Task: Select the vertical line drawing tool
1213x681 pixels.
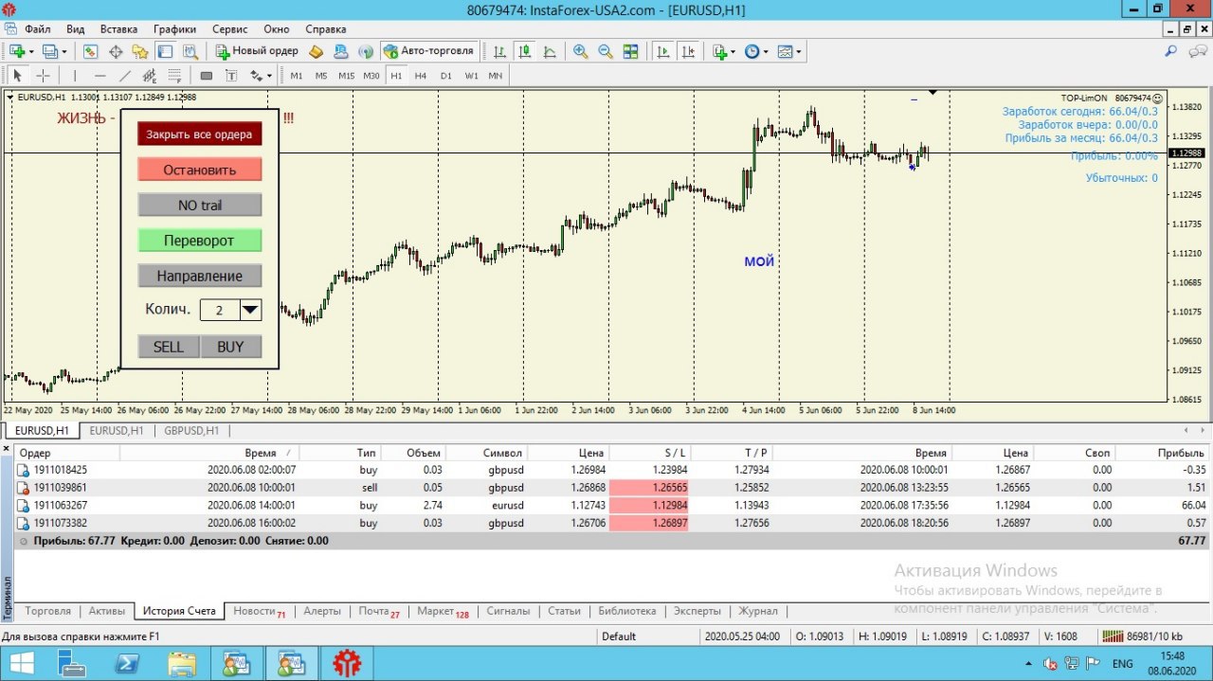Action: [74, 76]
